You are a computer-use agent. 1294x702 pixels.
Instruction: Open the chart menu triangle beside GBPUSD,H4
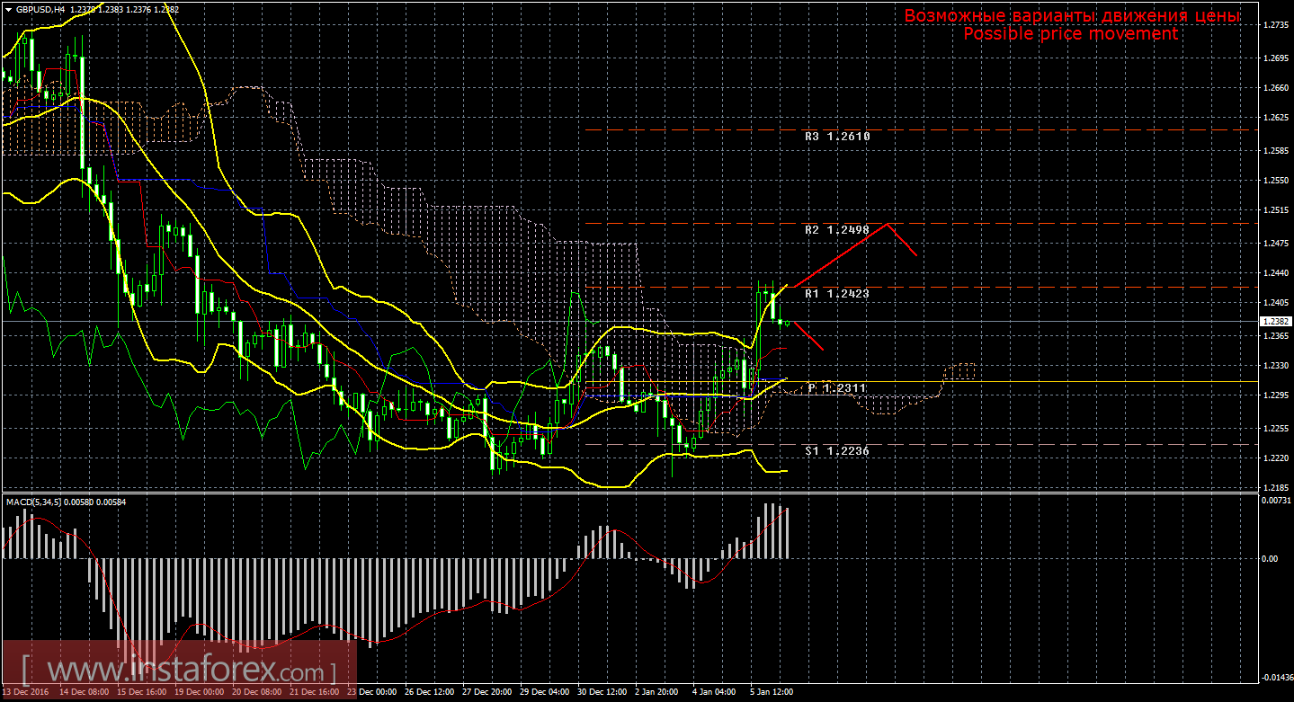(8, 9)
